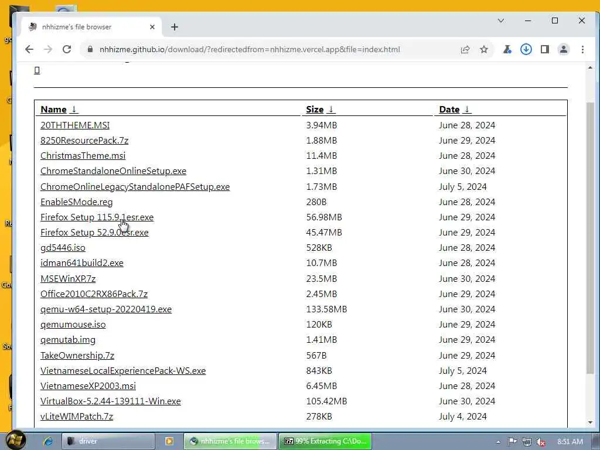Share this page via share icon
The width and height of the screenshot is (600, 450).
[465, 49]
